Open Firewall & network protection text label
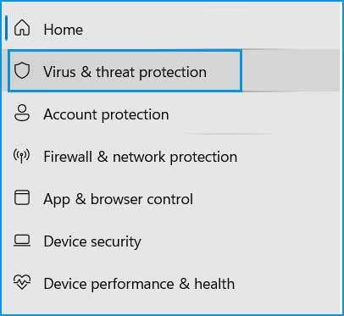Image resolution: width=344 pixels, height=316 pixels. 141,157
